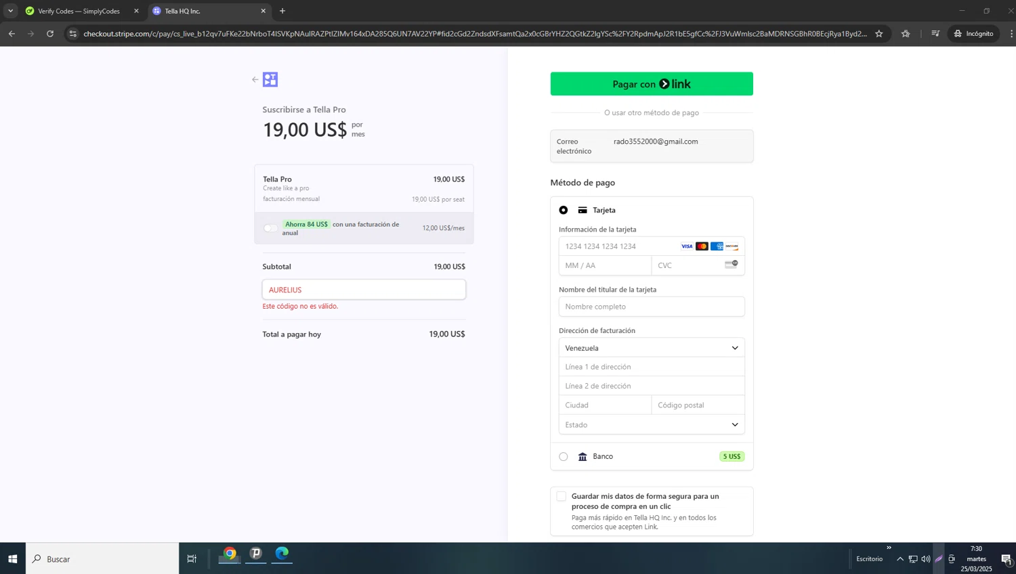Select the Banco payment radio button

pyautogui.click(x=564, y=457)
